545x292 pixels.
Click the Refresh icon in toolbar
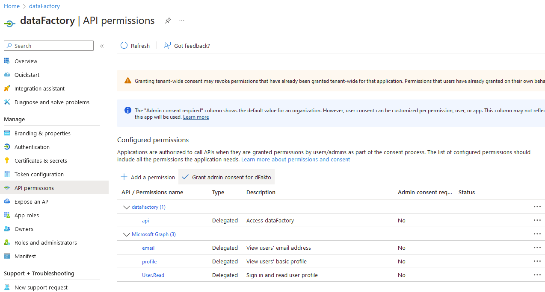point(124,46)
